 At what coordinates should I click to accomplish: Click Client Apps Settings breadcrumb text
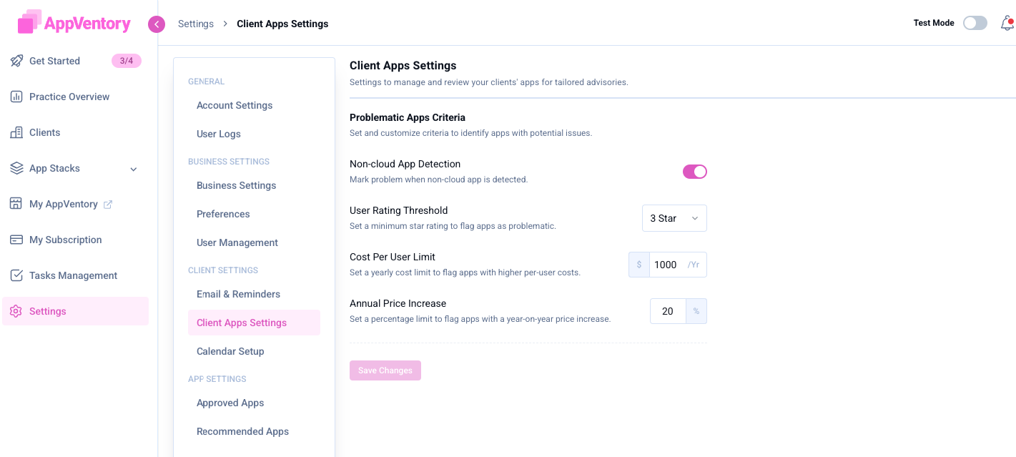tap(282, 24)
